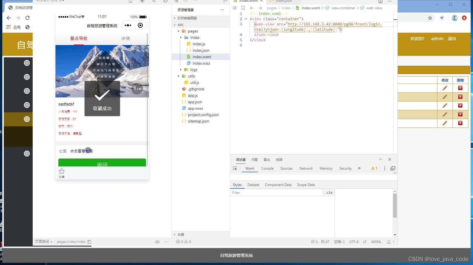
Task: Click the editor split layout icon
Action: [380, 1]
